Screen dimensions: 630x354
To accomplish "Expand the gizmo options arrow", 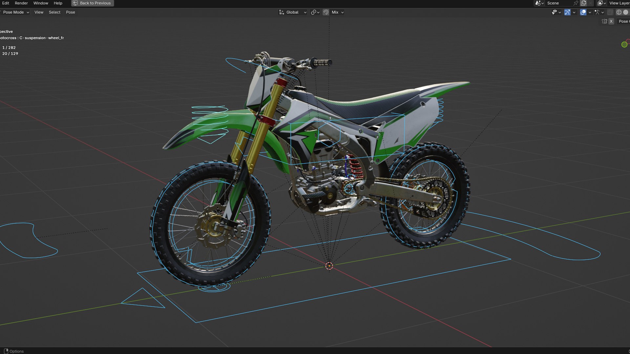I will point(574,12).
